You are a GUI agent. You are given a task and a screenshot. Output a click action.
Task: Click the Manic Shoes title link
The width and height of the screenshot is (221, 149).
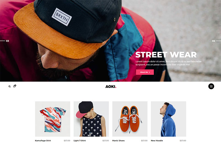coord(119,140)
